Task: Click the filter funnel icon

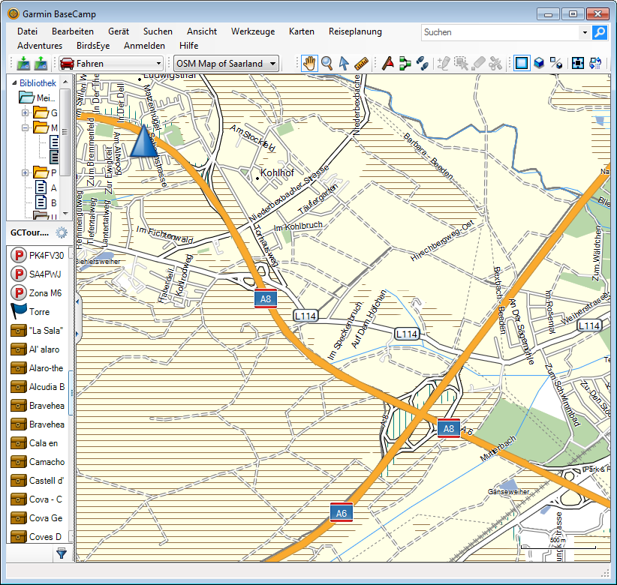Action: (62, 554)
